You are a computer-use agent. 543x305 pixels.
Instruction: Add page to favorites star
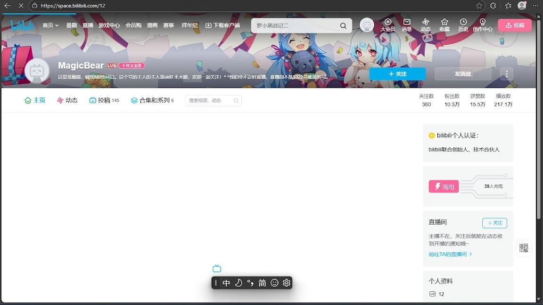tap(479, 6)
